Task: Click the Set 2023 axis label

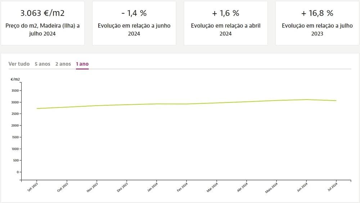Action: 33,188
